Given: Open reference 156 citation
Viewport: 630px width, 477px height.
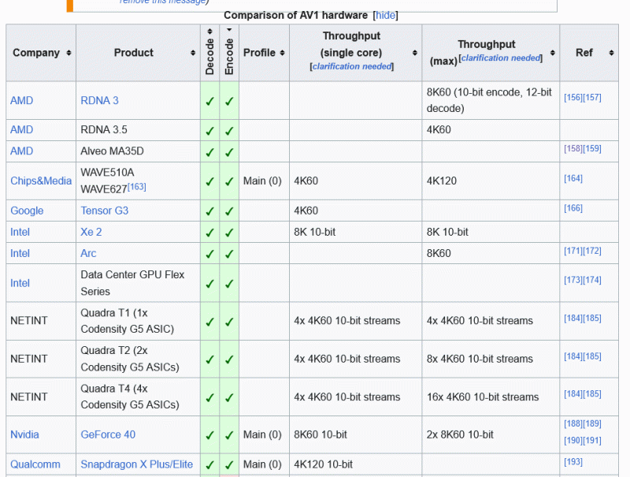Looking at the screenshot, I should tap(573, 98).
